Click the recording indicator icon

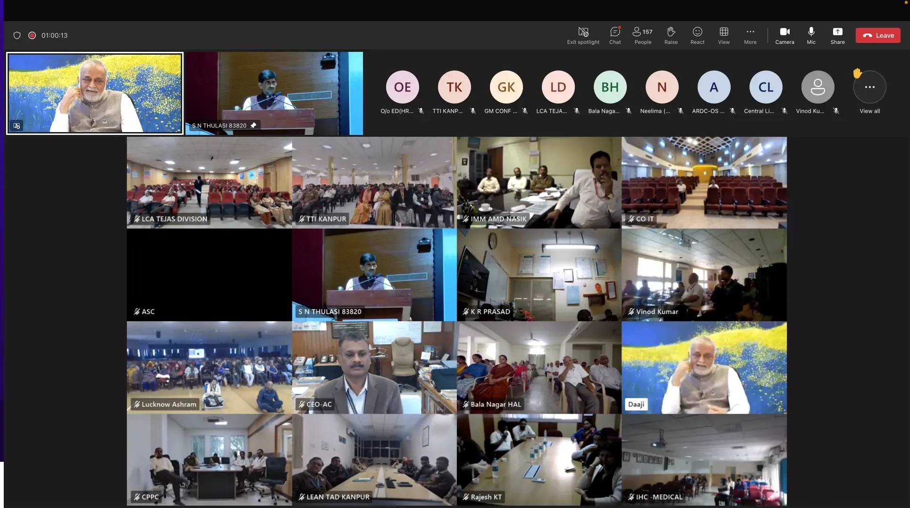click(32, 35)
